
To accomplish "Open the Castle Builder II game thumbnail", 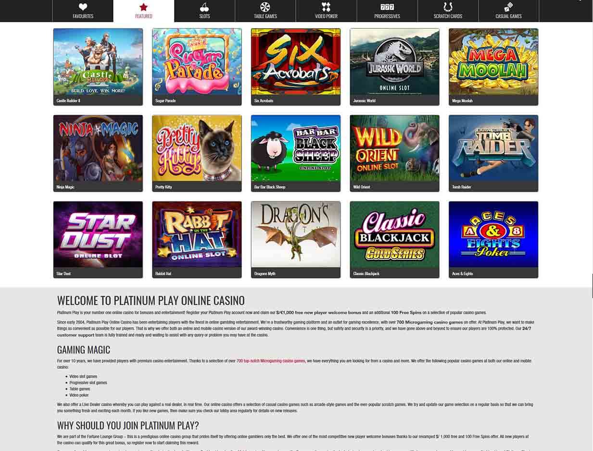I will click(x=98, y=62).
